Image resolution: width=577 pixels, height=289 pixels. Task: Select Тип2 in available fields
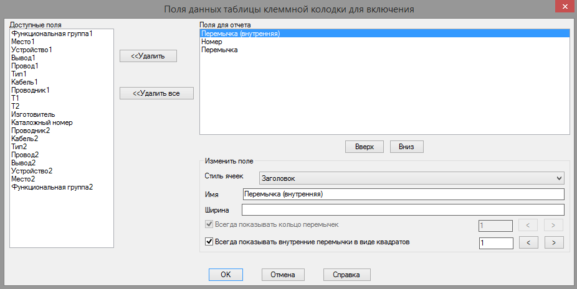[x=62, y=147]
